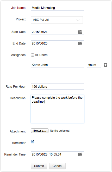The width and height of the screenshot is (112, 172).
Task: Click the Karan John assignee field
Action: pyautogui.click(x=57, y=65)
